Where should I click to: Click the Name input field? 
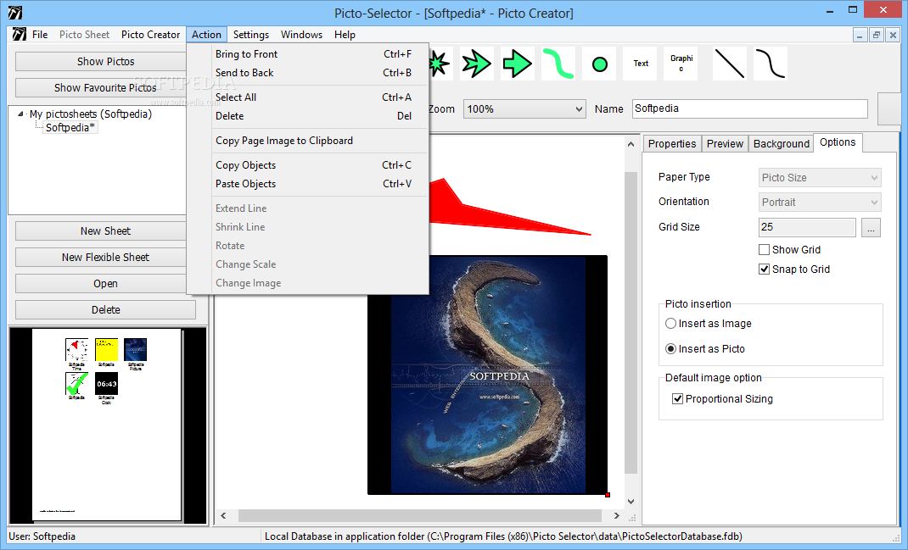tap(750, 108)
